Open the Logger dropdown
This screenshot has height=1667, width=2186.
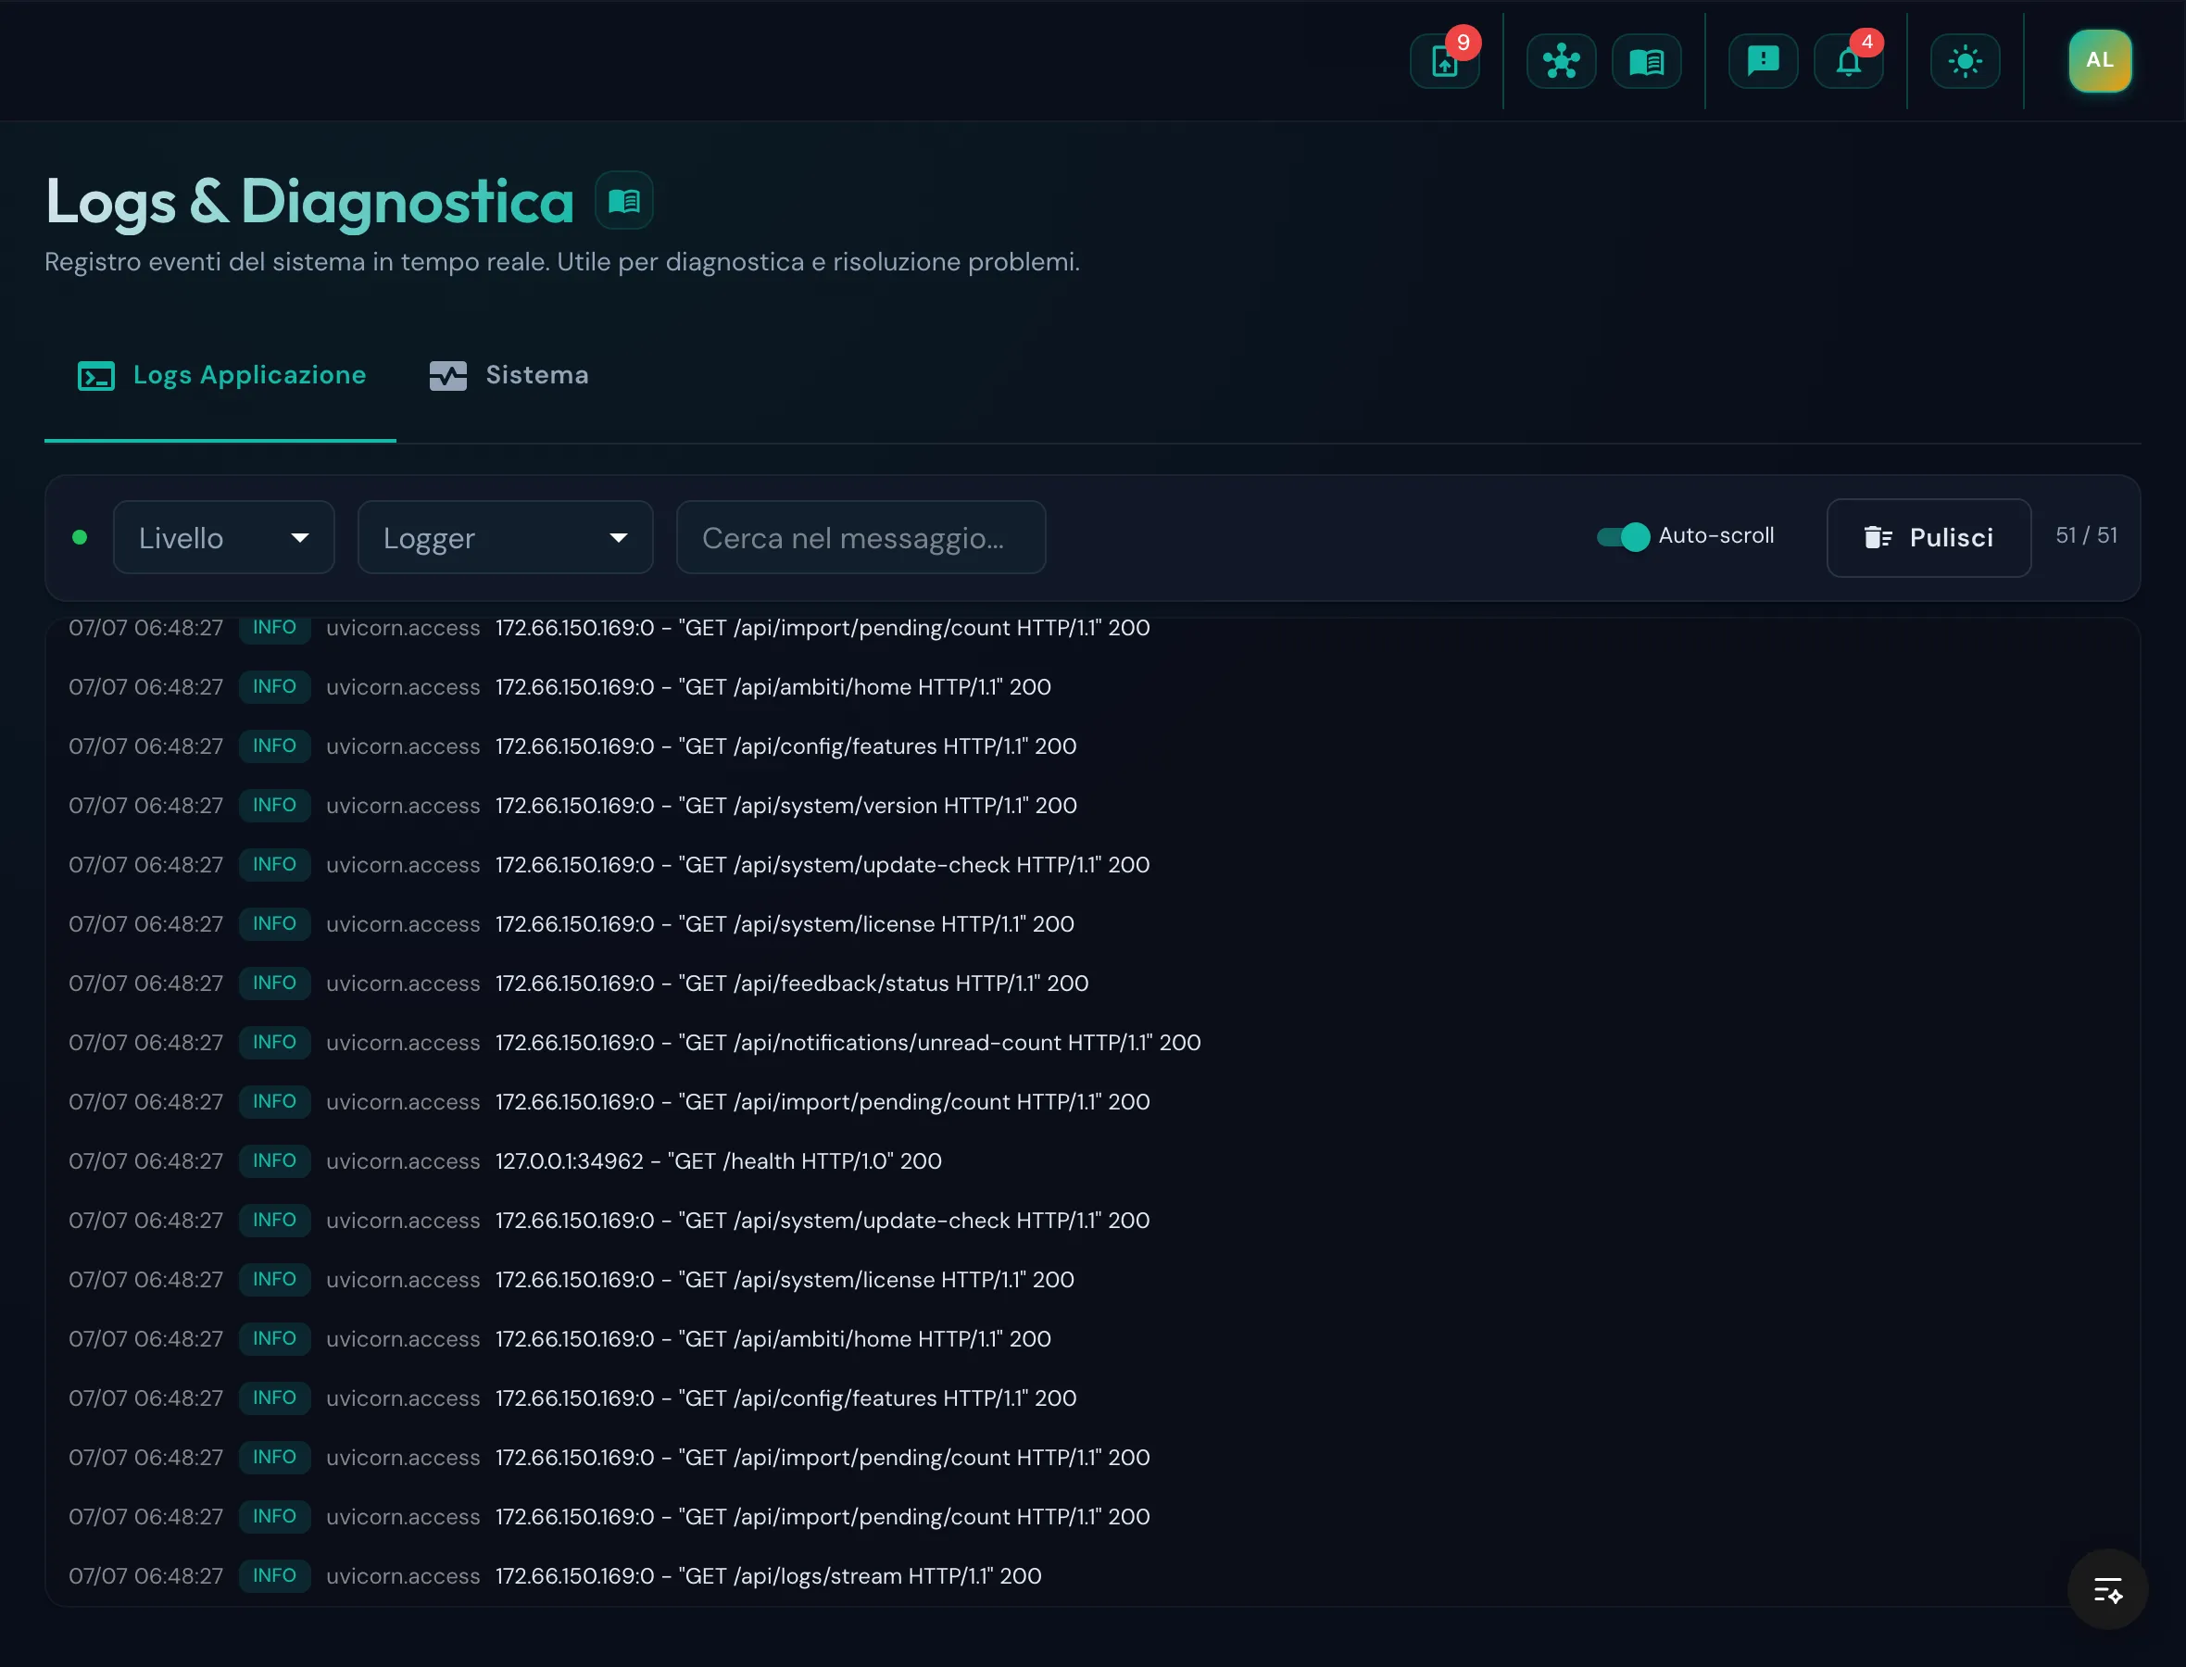point(505,537)
